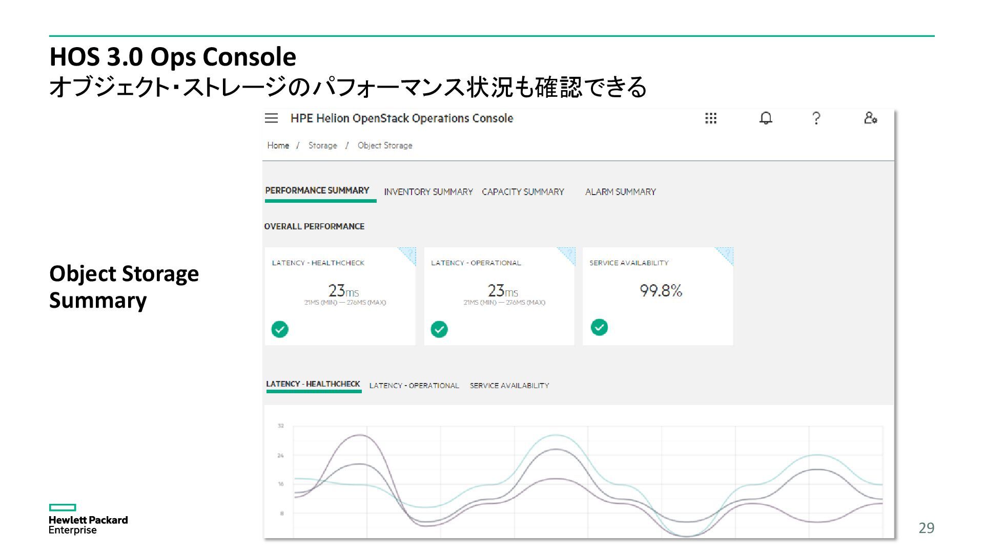Click y-axis label 32 on chart
This screenshot has height=553, width=984.
tap(281, 426)
